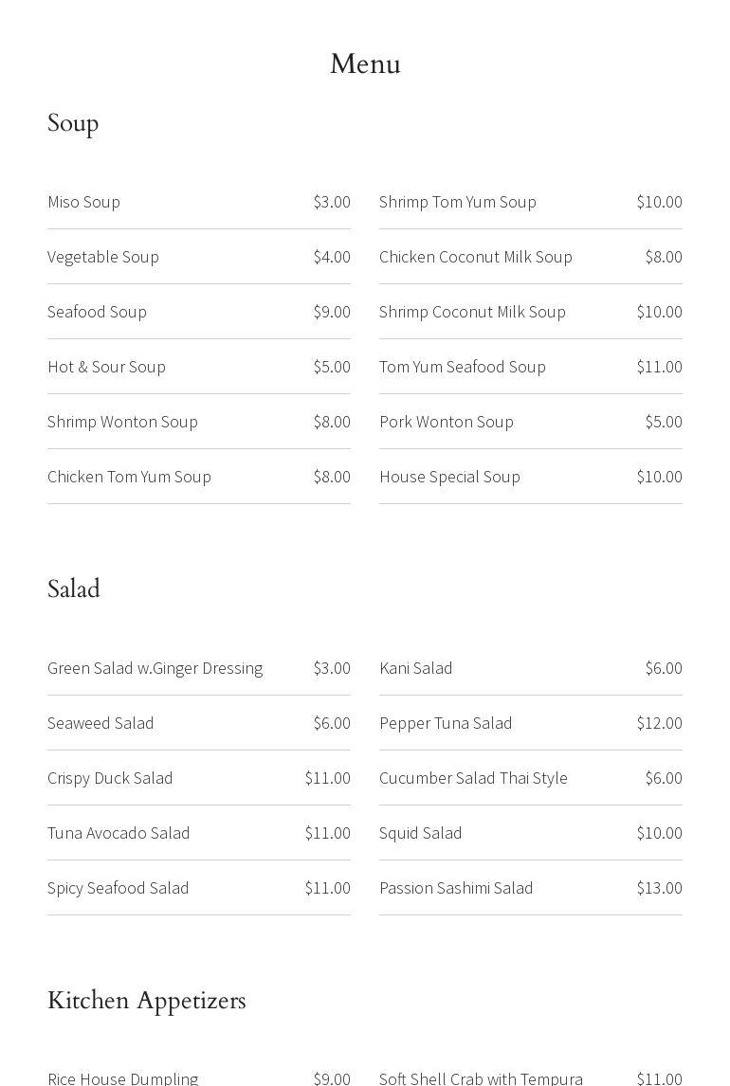
Task: Click the Kitchen Appetizers heading
Action: click(x=147, y=1001)
